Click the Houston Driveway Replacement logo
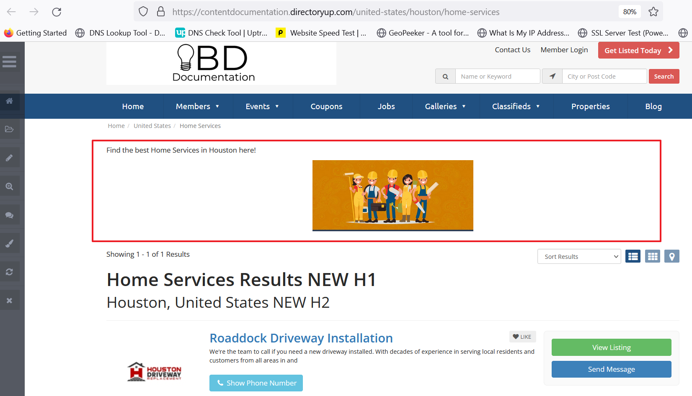The width and height of the screenshot is (692, 396). click(154, 372)
